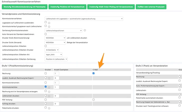182x112 pixels.
Task: Click info icon next to Lagerplatz auf Lieferschein ausblenden
Action: (49, 23)
